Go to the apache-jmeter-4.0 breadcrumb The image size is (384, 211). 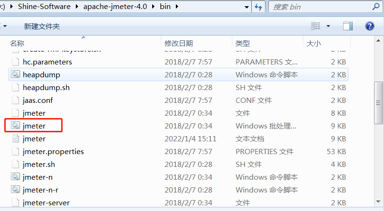pyautogui.click(x=115, y=7)
